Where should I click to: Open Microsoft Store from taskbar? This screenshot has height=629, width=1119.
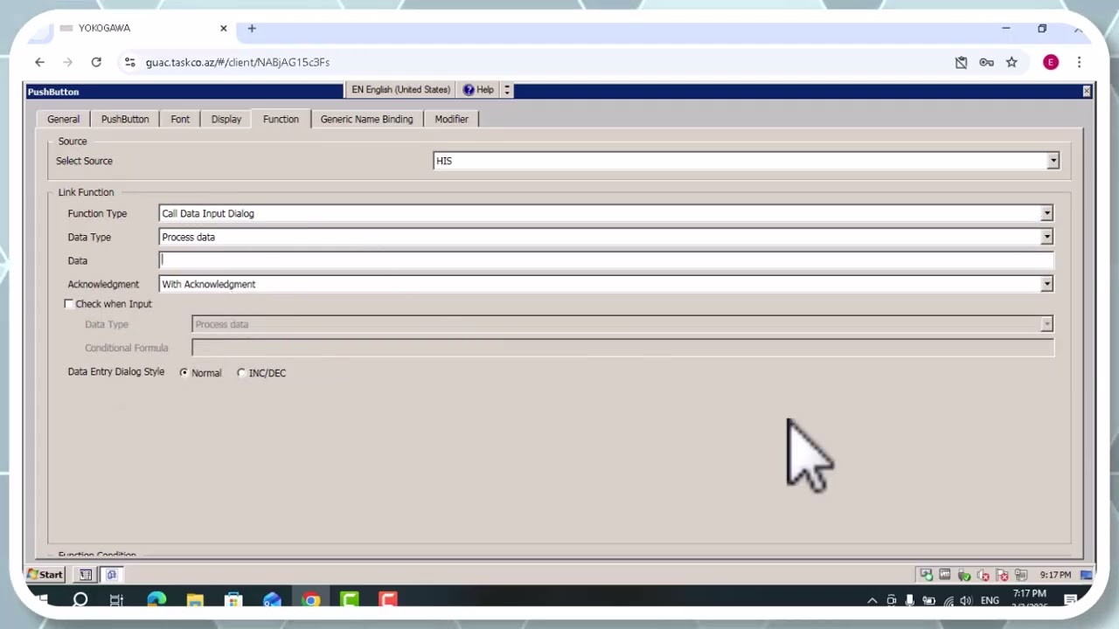[x=233, y=600]
